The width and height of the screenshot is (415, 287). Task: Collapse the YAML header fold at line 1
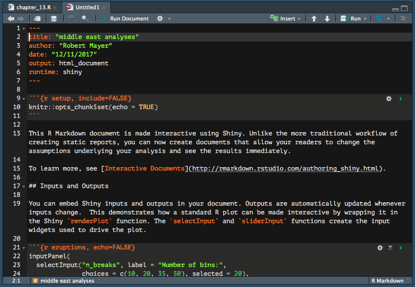click(24, 29)
